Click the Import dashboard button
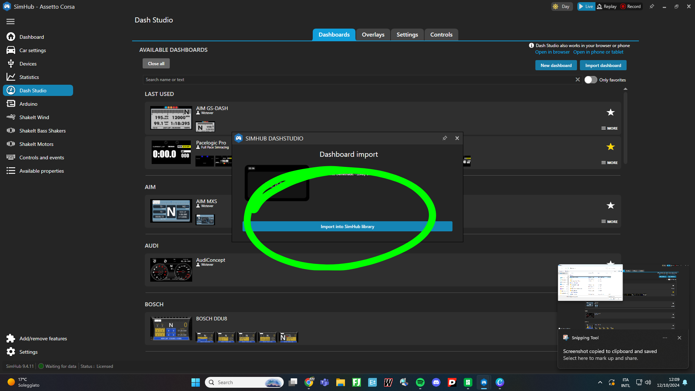This screenshot has height=391, width=695. click(603, 66)
